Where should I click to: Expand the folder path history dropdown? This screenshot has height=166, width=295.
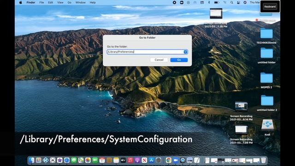185,52
